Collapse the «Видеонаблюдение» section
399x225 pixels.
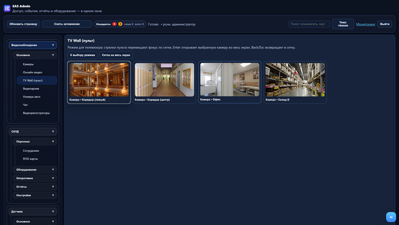coord(33,45)
